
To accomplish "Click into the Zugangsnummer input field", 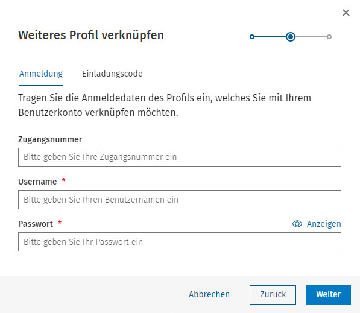I will pos(180,157).
